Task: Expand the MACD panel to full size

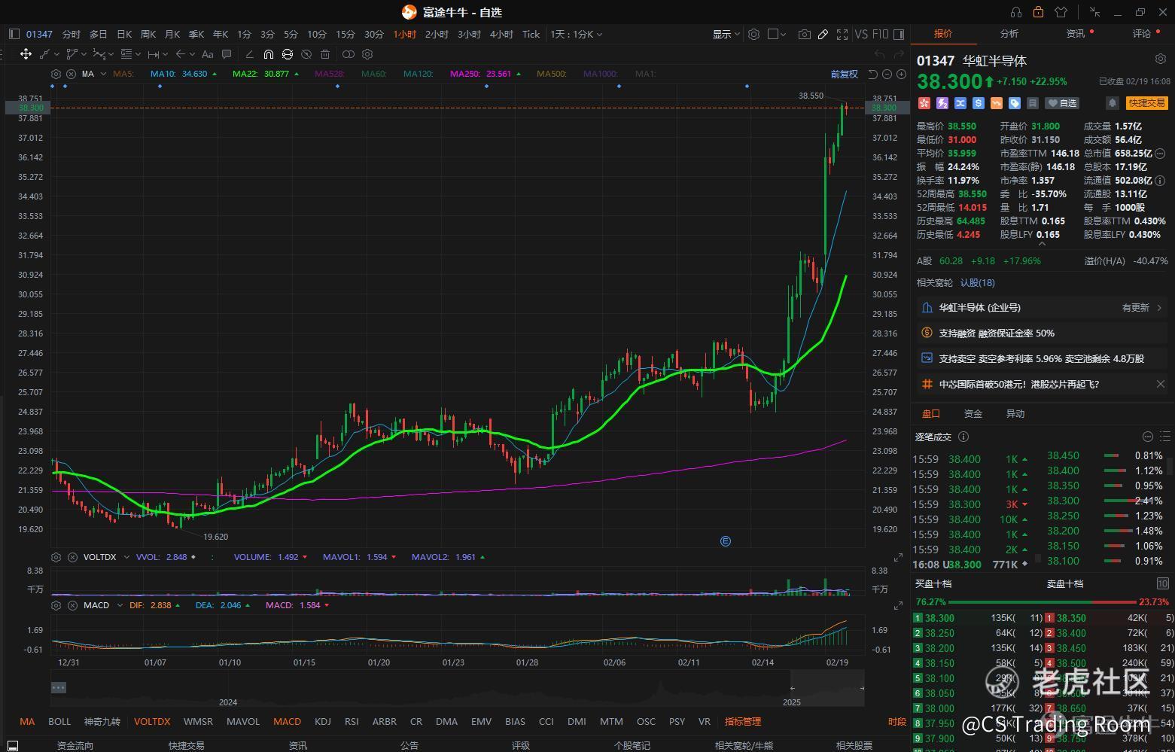Action: pyautogui.click(x=898, y=605)
